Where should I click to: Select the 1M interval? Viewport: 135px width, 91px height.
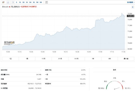click(41, 2)
